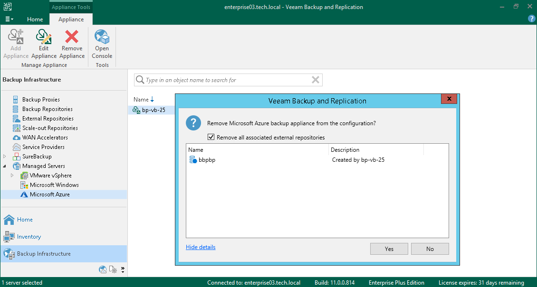Image resolution: width=537 pixels, height=287 pixels.
Task: Click the Service Providers icon
Action: [16, 147]
